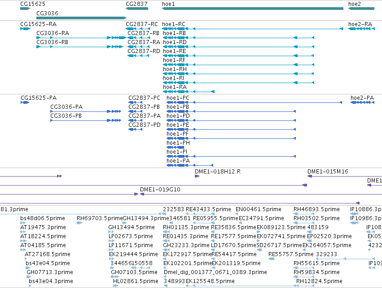Select the long hoe1 gene bar
Screen dimensions: 382x288
[253, 9]
